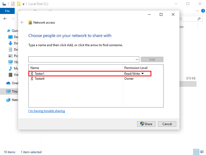This screenshot has height=155, width=206.
Task: Click the Tester1 user icon
Action: [x=32, y=74]
